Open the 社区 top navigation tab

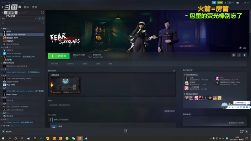coord(26,7)
